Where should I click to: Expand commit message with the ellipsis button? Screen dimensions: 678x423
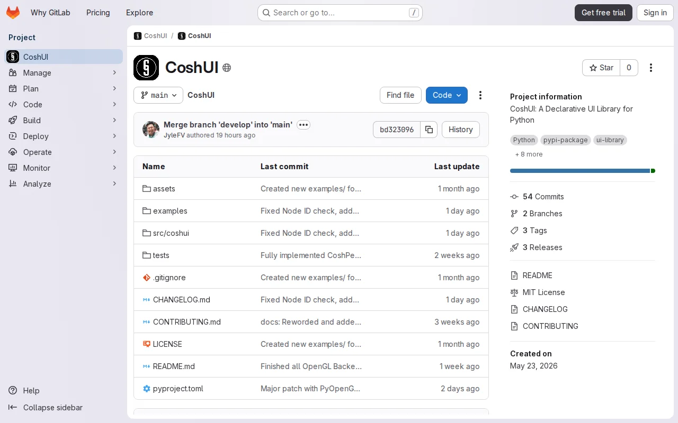click(303, 125)
